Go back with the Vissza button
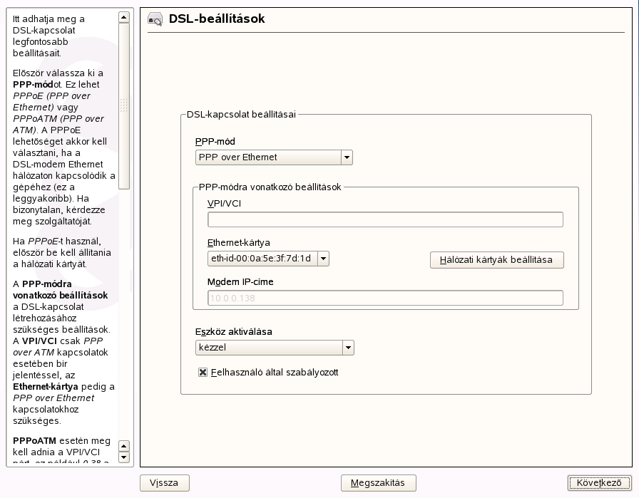Image resolution: width=639 pixels, height=498 pixels. (x=164, y=483)
